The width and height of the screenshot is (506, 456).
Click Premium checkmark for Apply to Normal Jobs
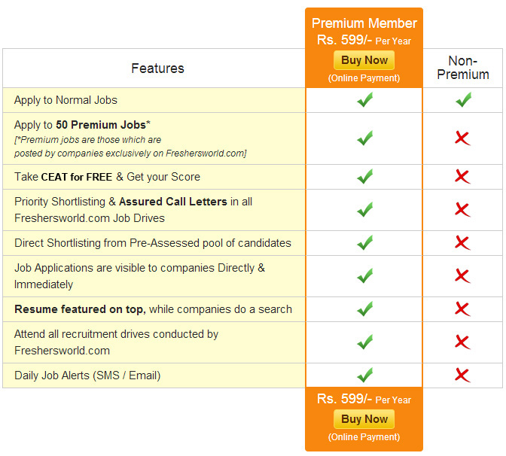tap(365, 100)
